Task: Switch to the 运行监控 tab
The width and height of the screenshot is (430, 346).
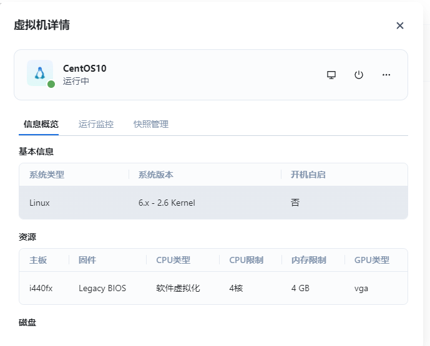Action: point(96,124)
